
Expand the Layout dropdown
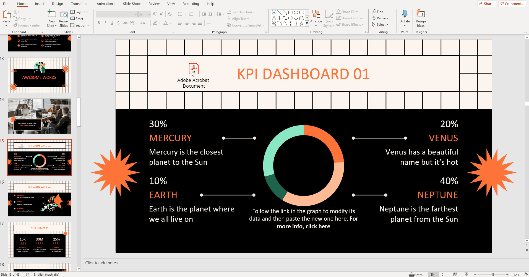(x=79, y=12)
